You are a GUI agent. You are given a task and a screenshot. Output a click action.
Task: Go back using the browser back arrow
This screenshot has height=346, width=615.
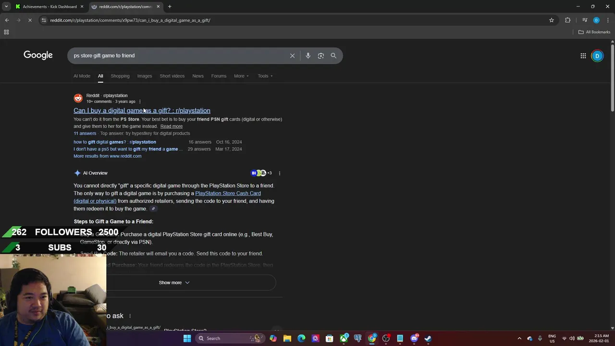7,20
